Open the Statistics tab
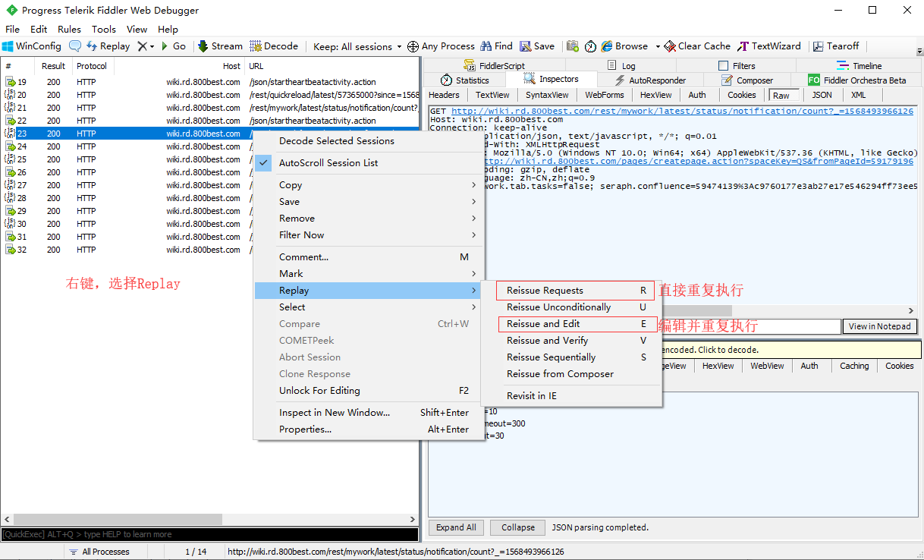This screenshot has width=924, height=560. [x=464, y=80]
